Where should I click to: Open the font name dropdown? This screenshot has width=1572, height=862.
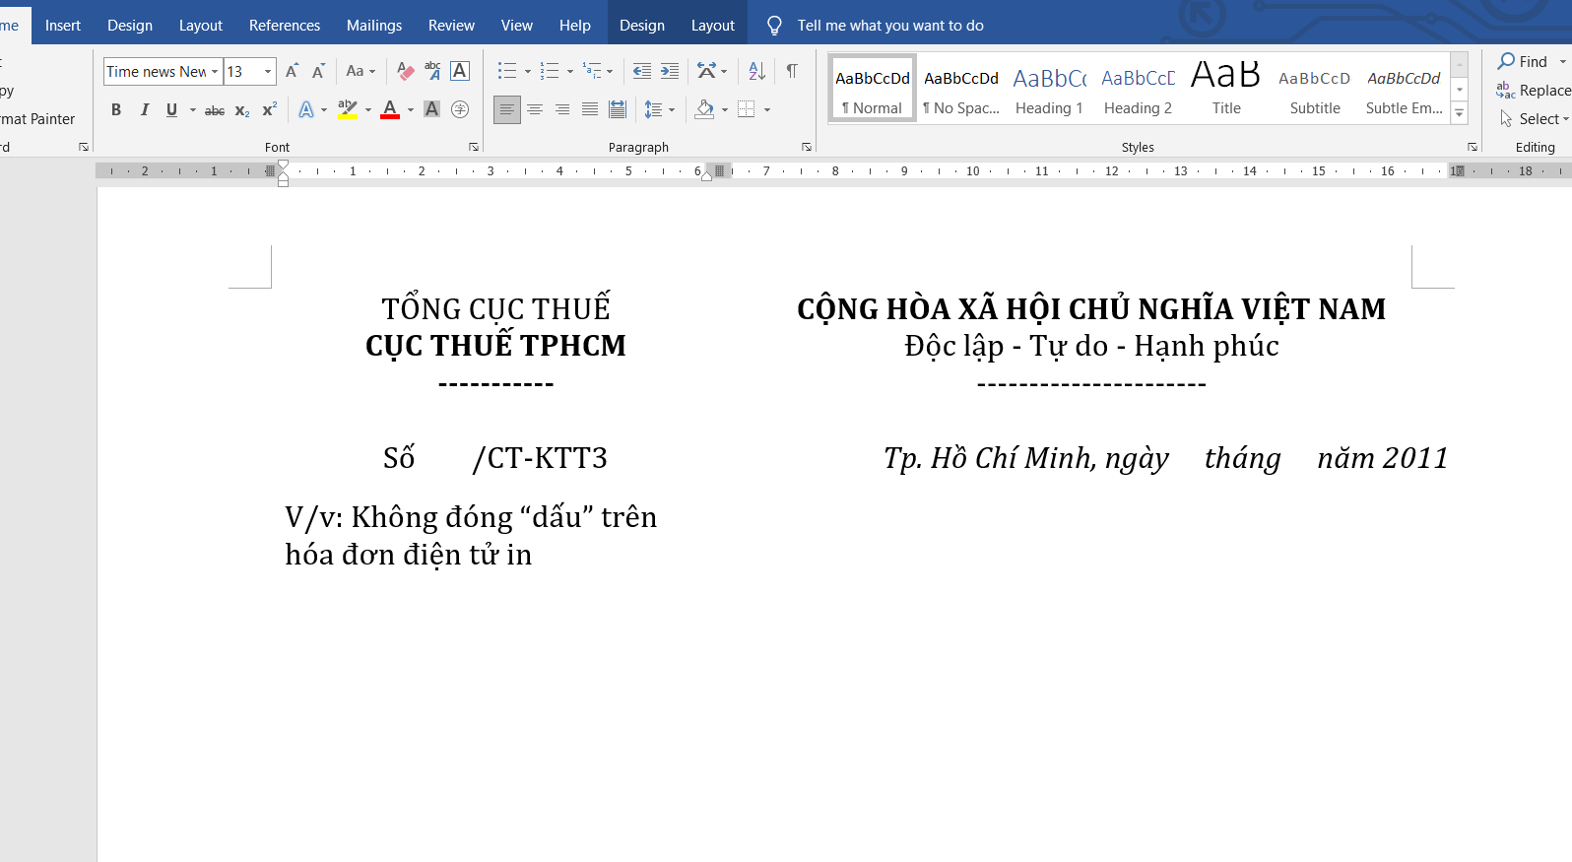click(x=215, y=72)
